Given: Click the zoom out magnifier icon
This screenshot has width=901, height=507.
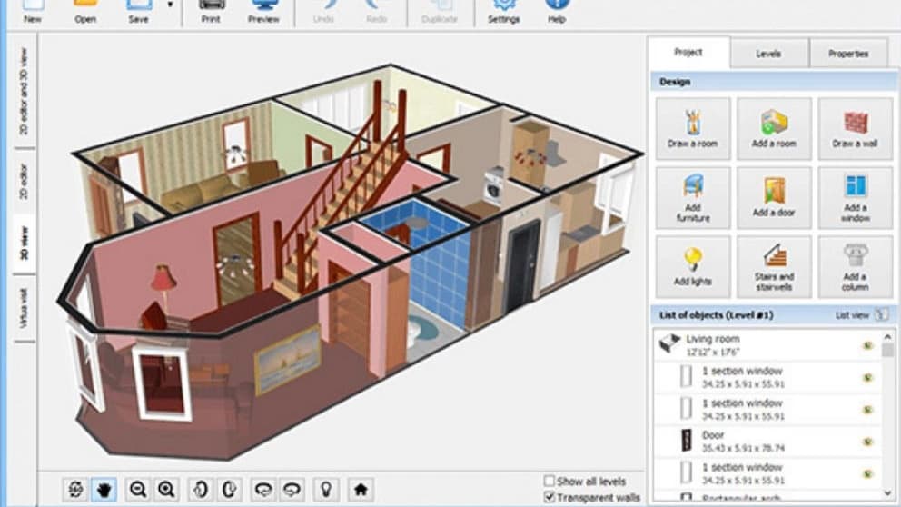Looking at the screenshot, I should coord(138,490).
